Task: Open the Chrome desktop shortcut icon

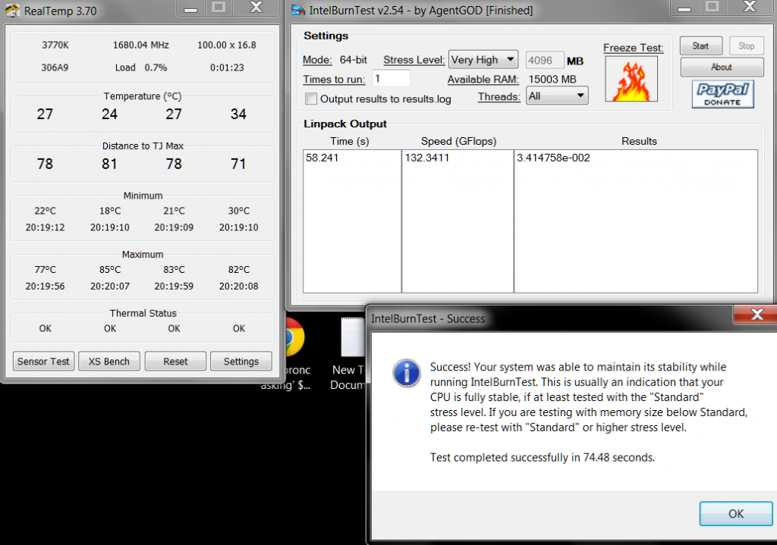Action: (x=295, y=337)
